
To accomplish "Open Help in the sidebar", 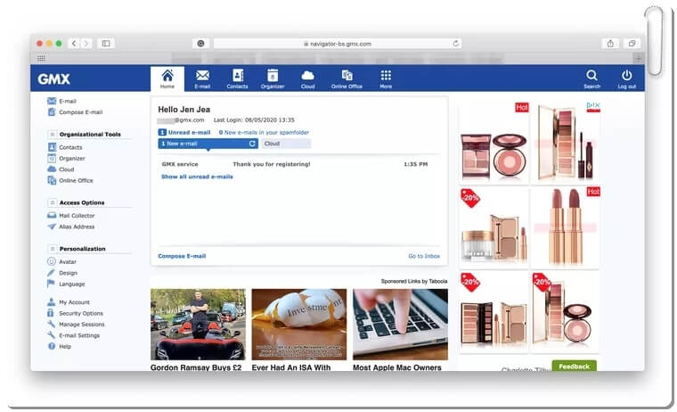I will pyautogui.click(x=59, y=346).
